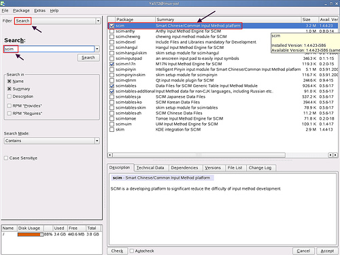
Task: Sort by the Avail. Ver column header
Action: [x=328, y=20]
